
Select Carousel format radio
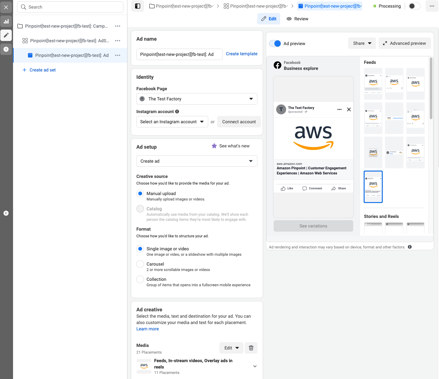tap(140, 264)
